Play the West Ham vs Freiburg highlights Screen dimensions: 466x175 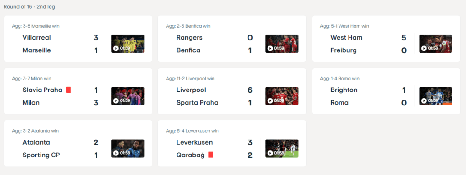click(x=436, y=44)
